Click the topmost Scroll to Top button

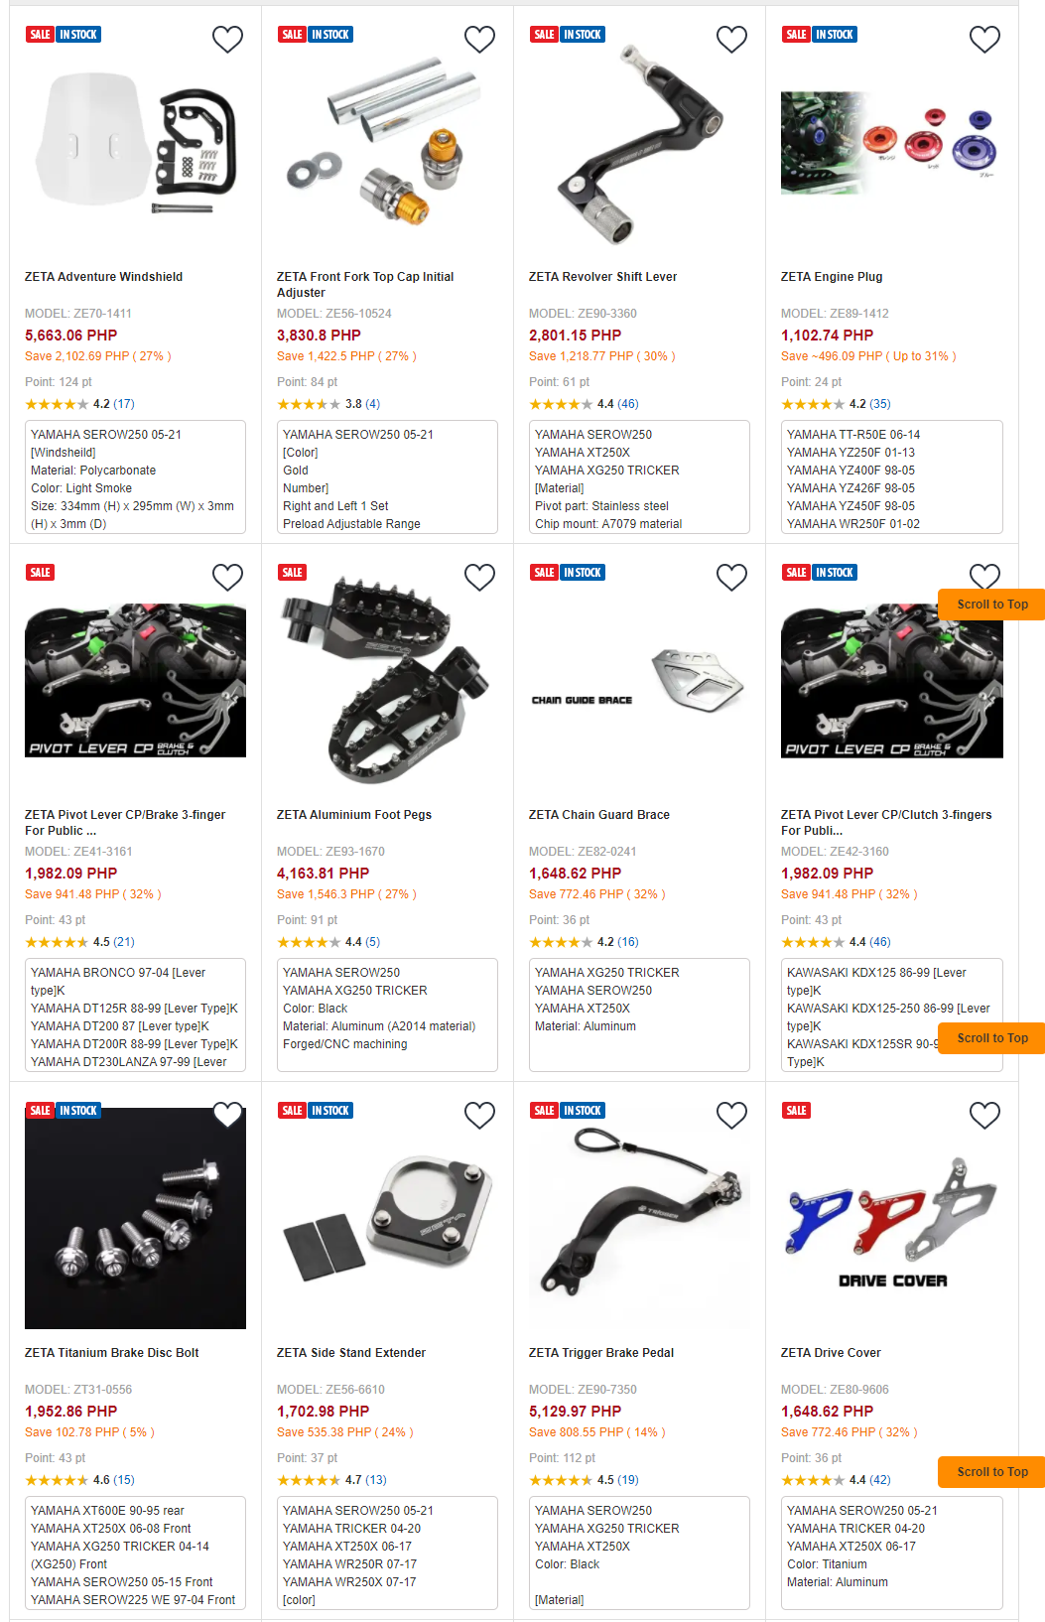991,605
